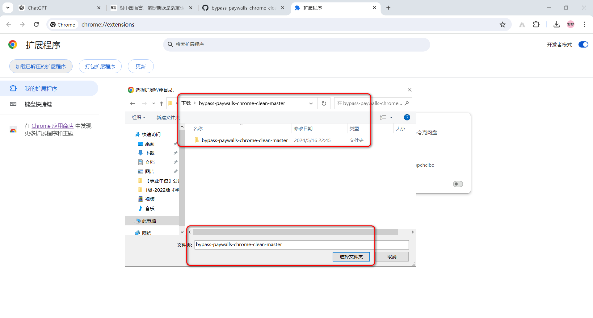Change view layout icon in dialog
Image resolution: width=593 pixels, height=318 pixels.
(383, 117)
